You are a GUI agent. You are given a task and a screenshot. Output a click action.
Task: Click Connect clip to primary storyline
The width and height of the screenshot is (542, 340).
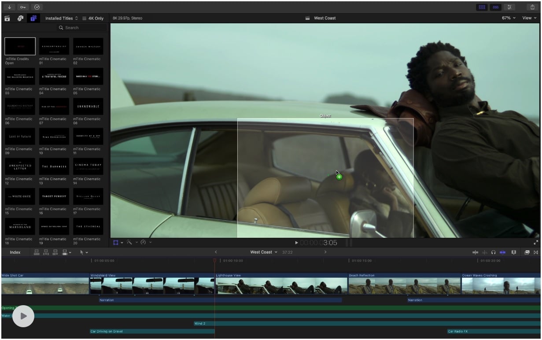[x=37, y=252]
